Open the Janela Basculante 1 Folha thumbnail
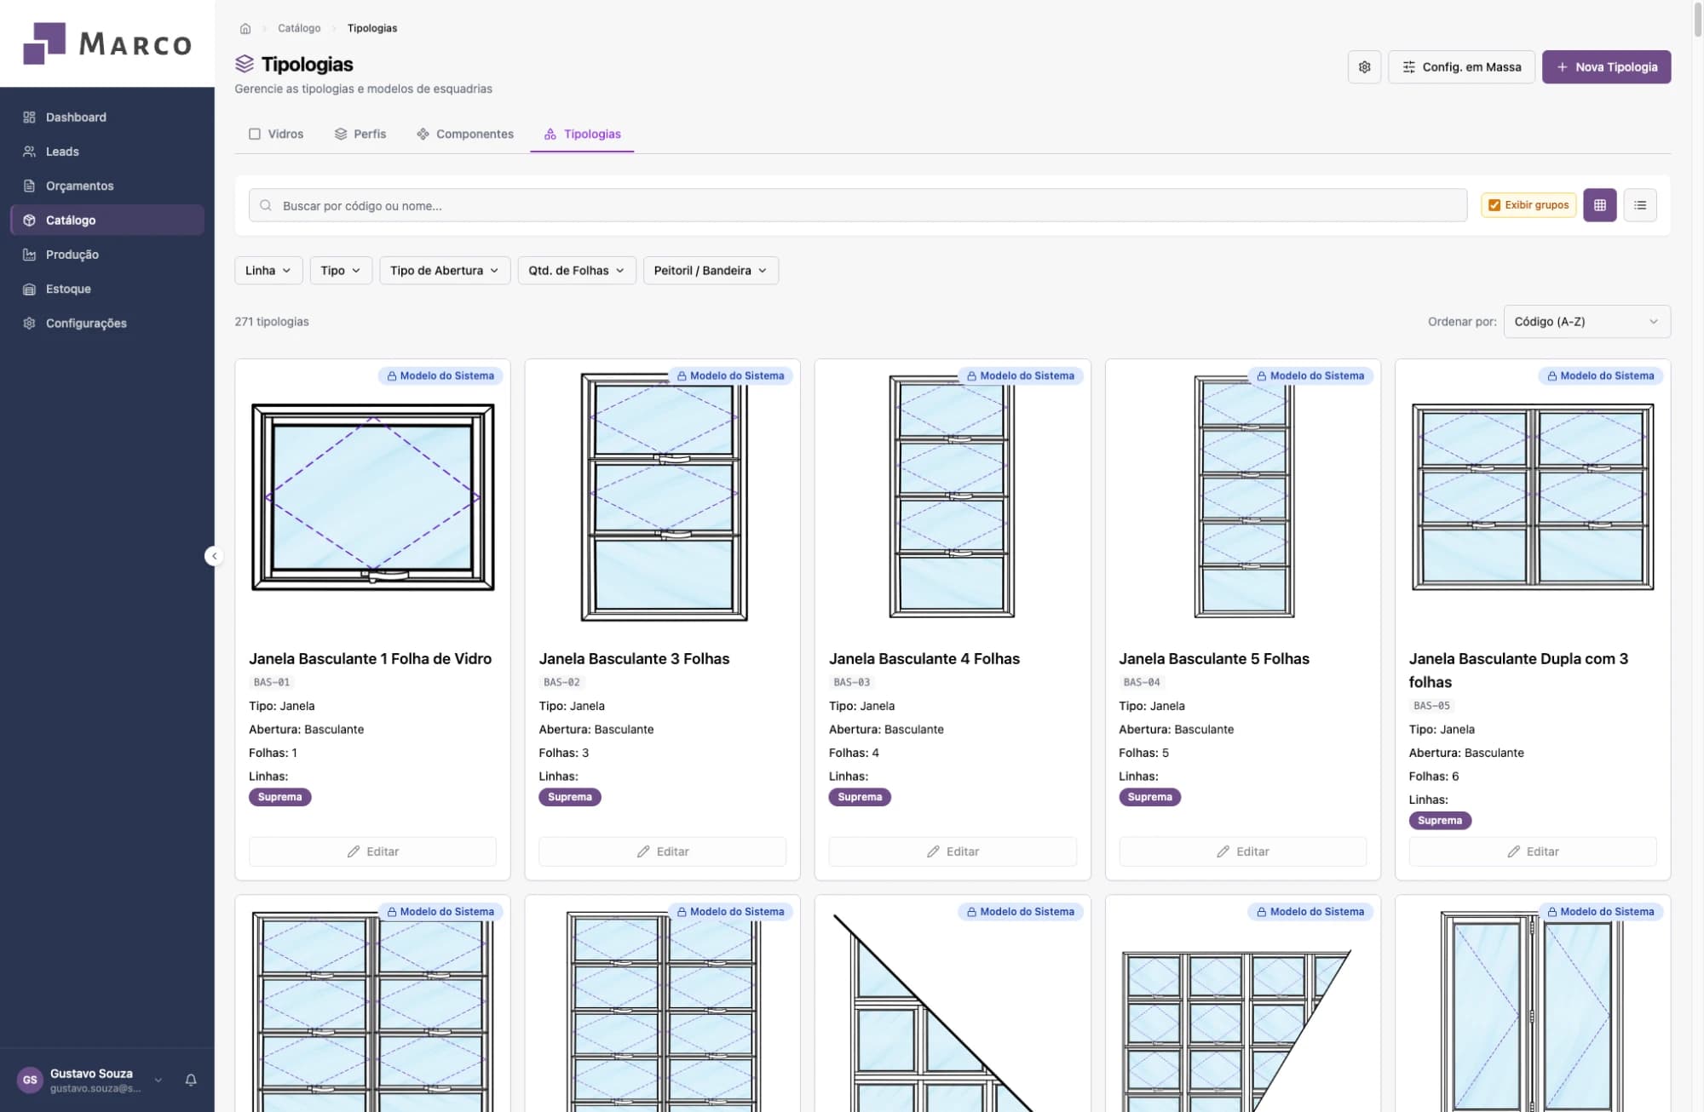 372,497
